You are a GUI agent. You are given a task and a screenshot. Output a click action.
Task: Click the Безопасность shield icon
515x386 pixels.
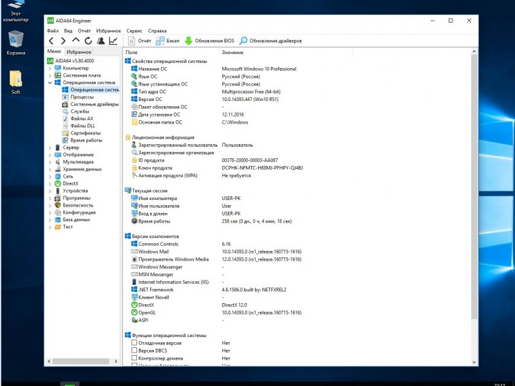(x=58, y=205)
